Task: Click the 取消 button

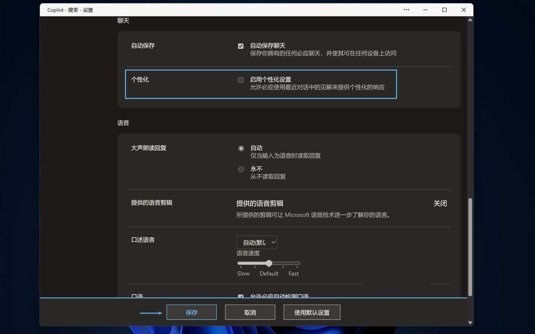Action: tap(250, 312)
